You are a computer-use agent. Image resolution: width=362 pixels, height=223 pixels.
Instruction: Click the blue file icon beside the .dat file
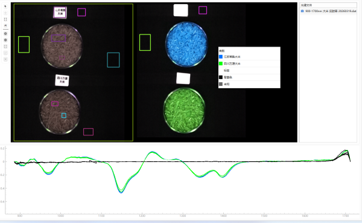[302, 11]
